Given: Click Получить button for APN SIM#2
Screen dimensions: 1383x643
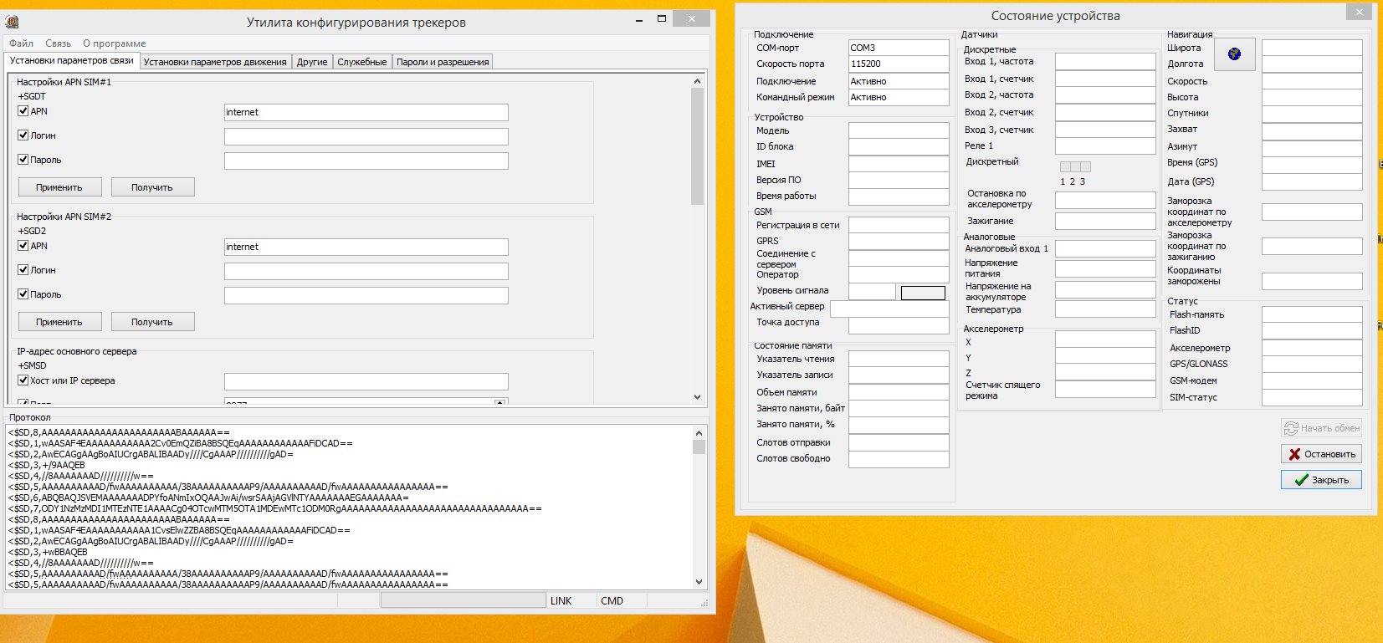Looking at the screenshot, I should click(151, 322).
